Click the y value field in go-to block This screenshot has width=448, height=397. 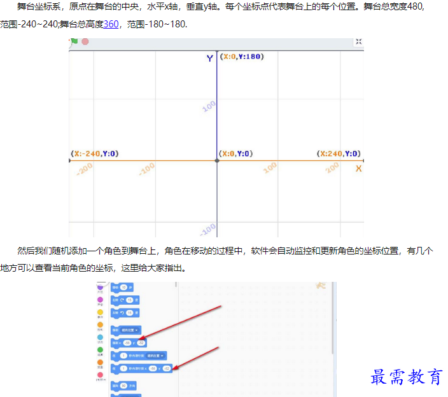[x=141, y=343]
